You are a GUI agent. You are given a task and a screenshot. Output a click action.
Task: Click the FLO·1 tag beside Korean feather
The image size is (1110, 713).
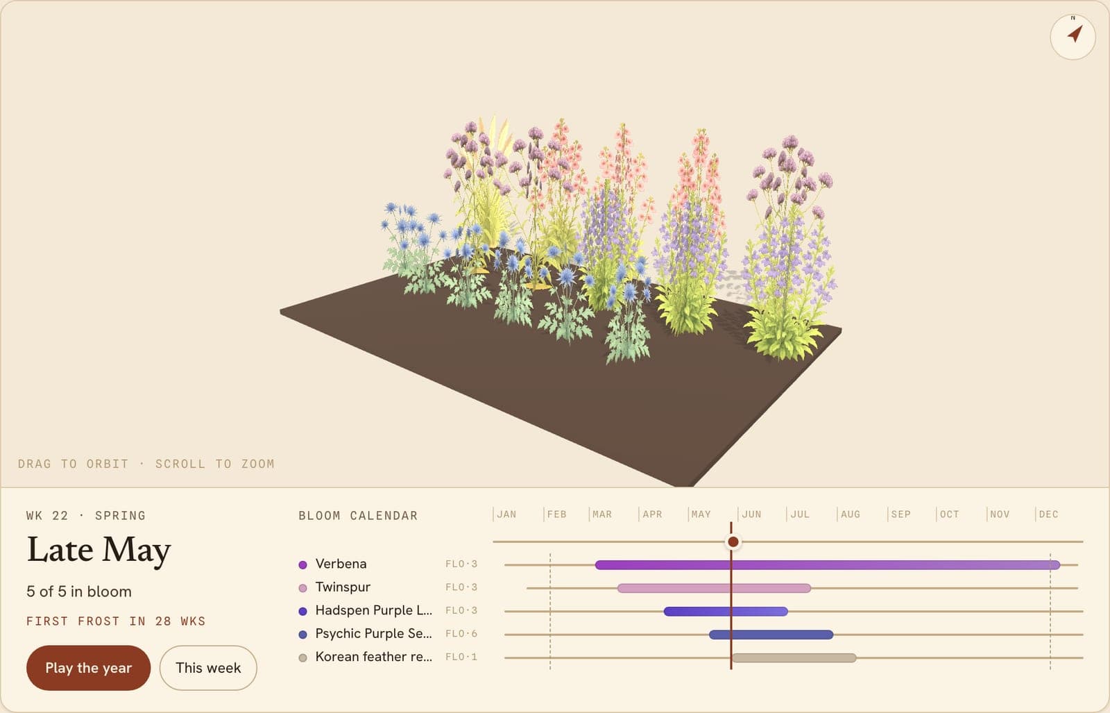[x=461, y=657]
